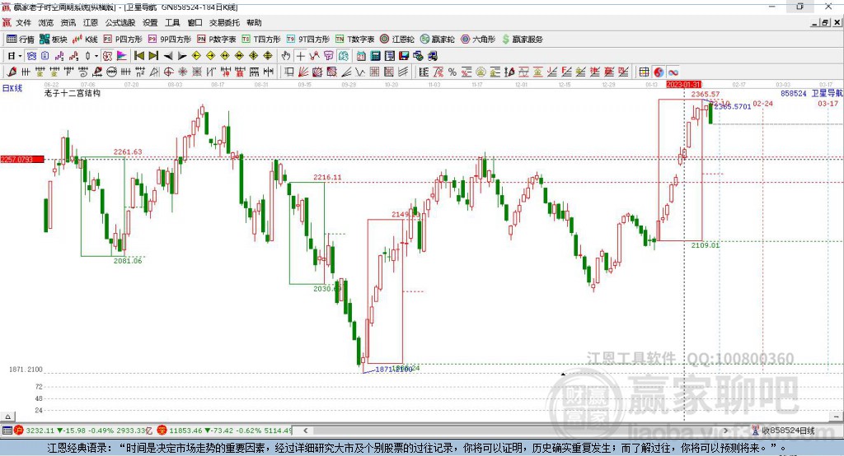This screenshot has width=844, height=456.
Task: Select the red fan lines icon
Action: (303, 72)
